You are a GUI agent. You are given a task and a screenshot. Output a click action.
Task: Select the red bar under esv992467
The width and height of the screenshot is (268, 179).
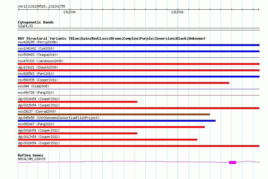click(111, 127)
